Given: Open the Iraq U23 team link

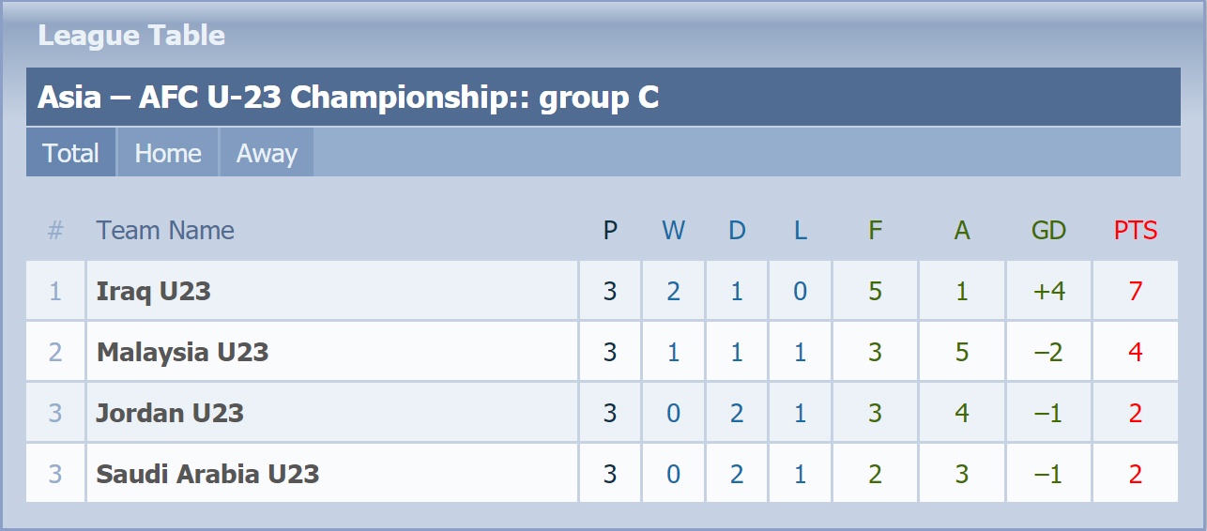Looking at the screenshot, I should point(153,291).
